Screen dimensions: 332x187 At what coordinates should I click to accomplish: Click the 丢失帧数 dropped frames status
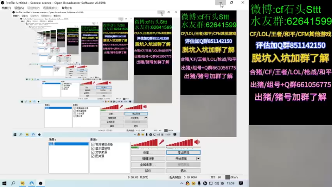tap(183, 177)
